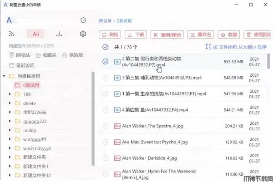This screenshot has width=273, height=182.
Task: Open 保险箱 safe box
Action: (x=73, y=55)
